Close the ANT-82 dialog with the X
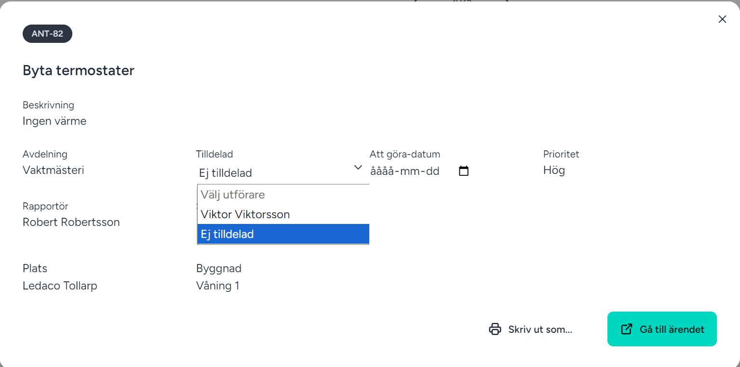Screen dimensions: 740x367 pyautogui.click(x=722, y=19)
